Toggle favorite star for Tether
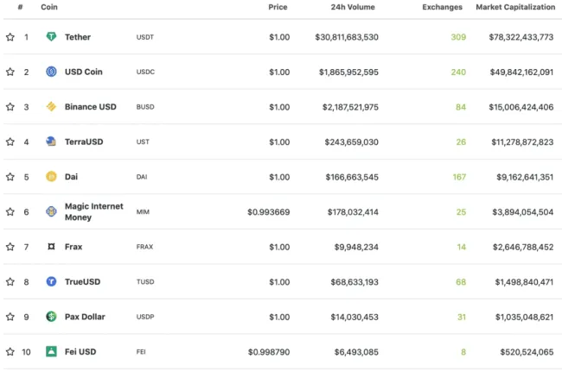 [x=10, y=37]
